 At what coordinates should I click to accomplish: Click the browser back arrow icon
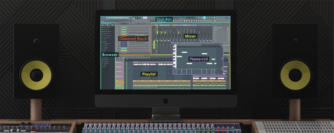click(103, 25)
